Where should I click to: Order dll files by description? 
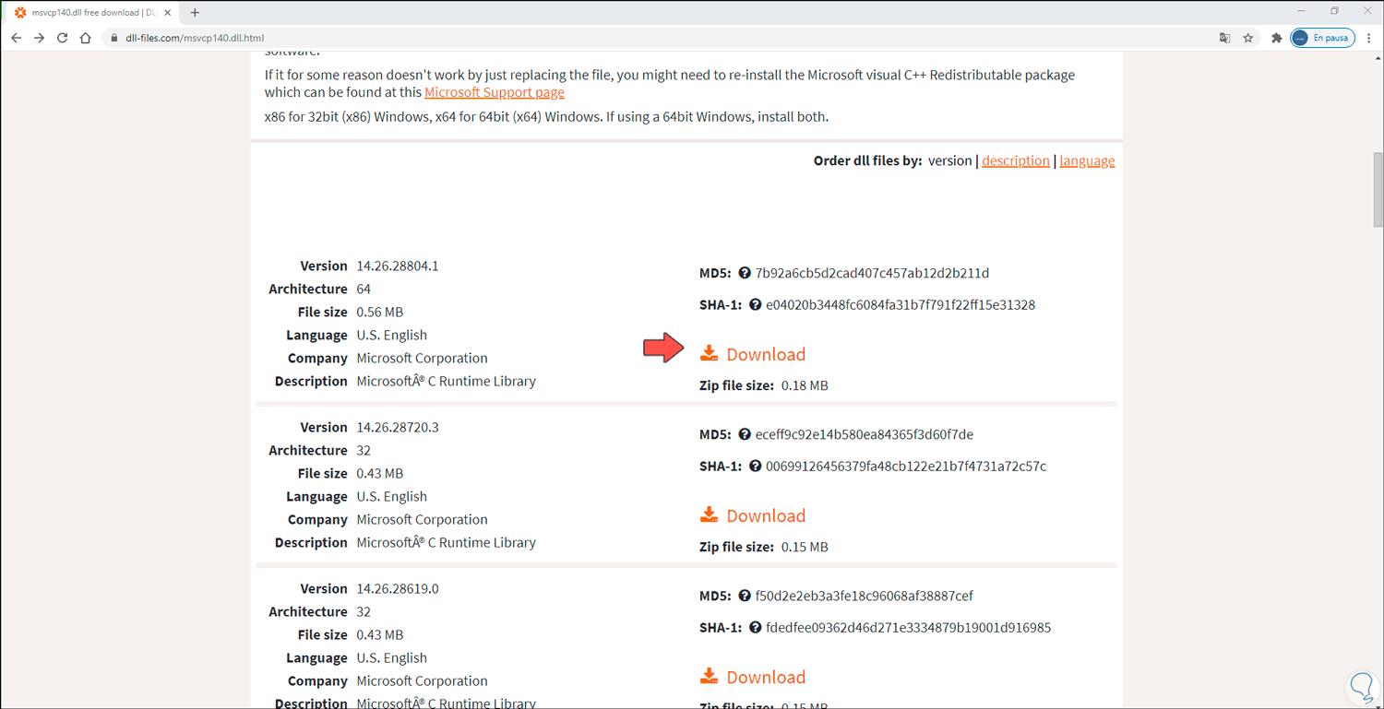pos(1016,160)
